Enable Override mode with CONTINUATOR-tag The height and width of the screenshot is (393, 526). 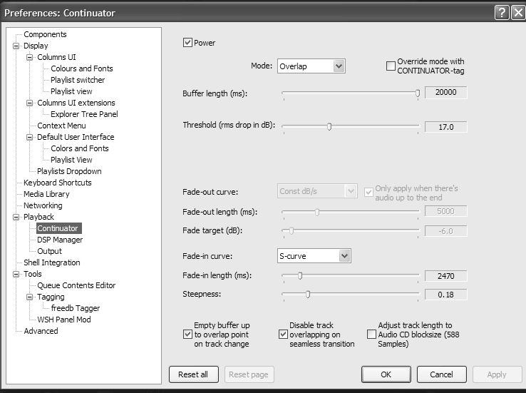[x=391, y=66]
